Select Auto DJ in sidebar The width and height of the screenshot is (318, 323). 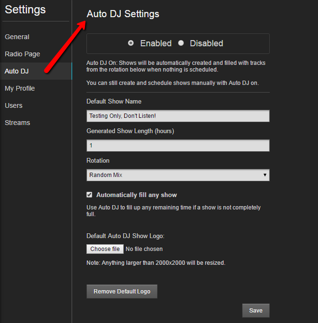click(x=17, y=71)
